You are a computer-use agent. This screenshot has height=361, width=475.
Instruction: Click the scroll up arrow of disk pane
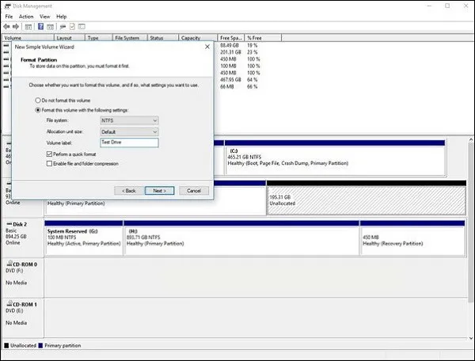pyautogui.click(x=471, y=139)
